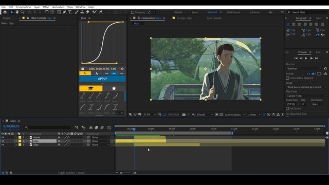Switch to the Small Screen workspace
Image resolution: width=329 pixels, height=185 pixels.
point(233,12)
